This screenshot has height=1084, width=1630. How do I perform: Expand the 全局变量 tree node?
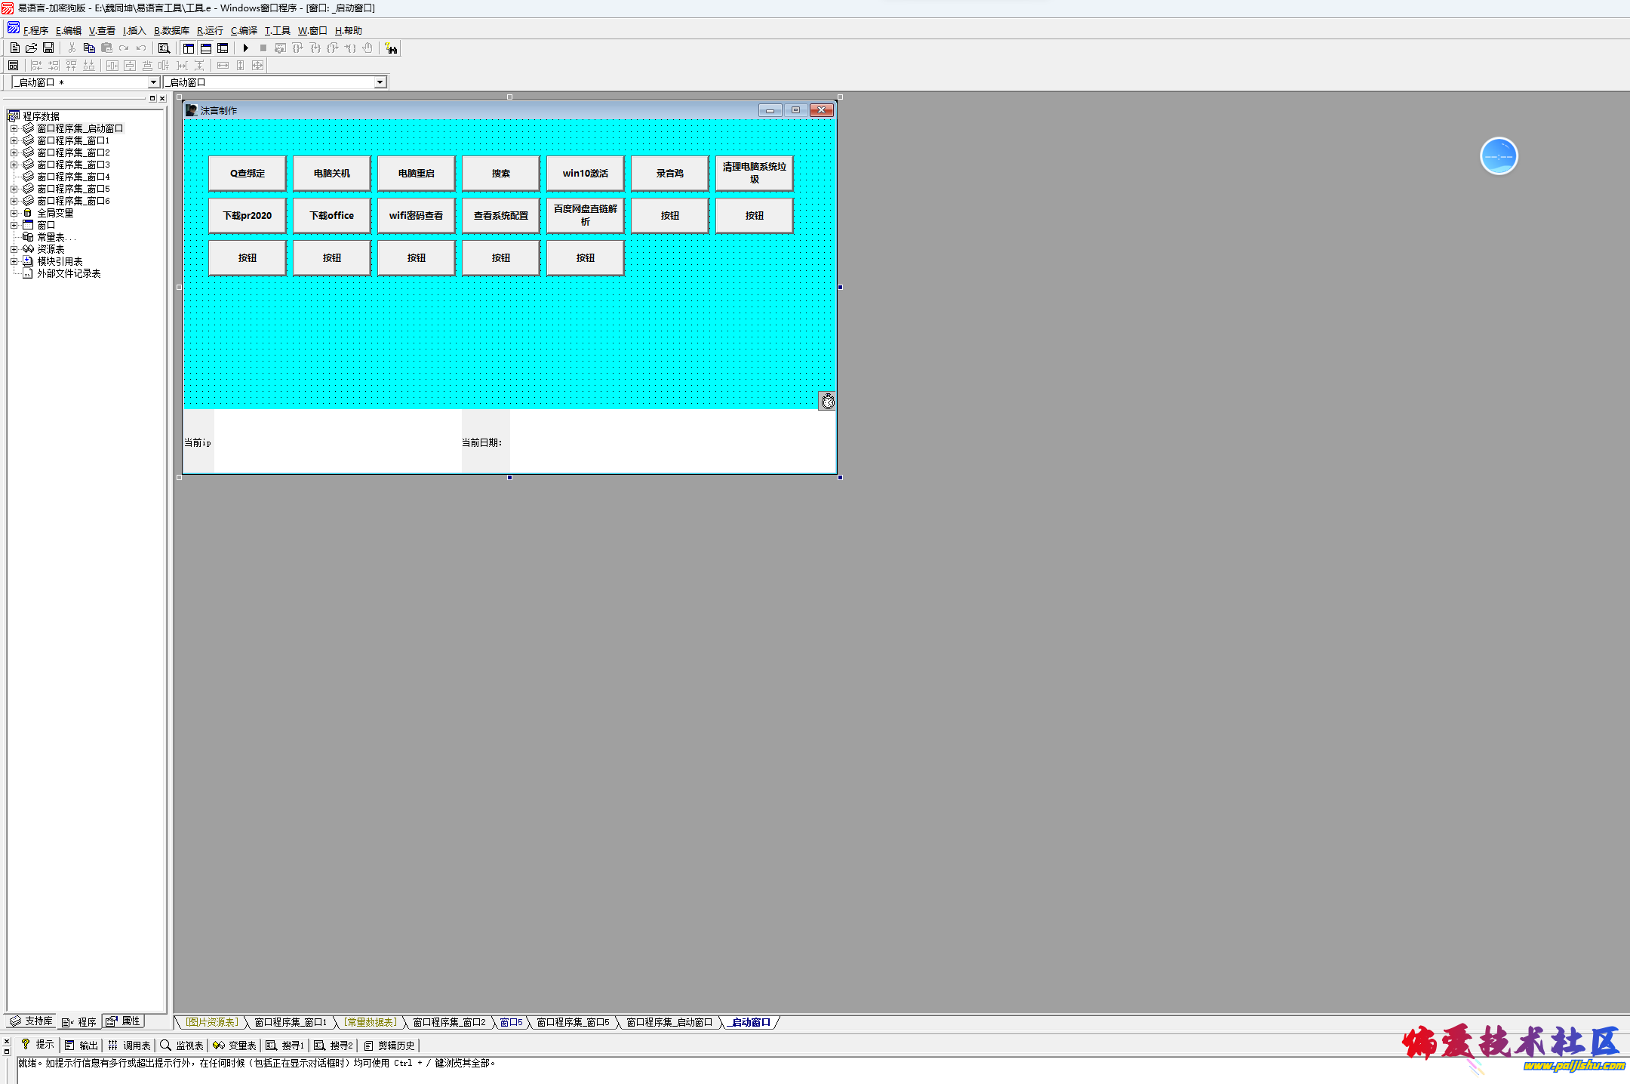(x=14, y=214)
